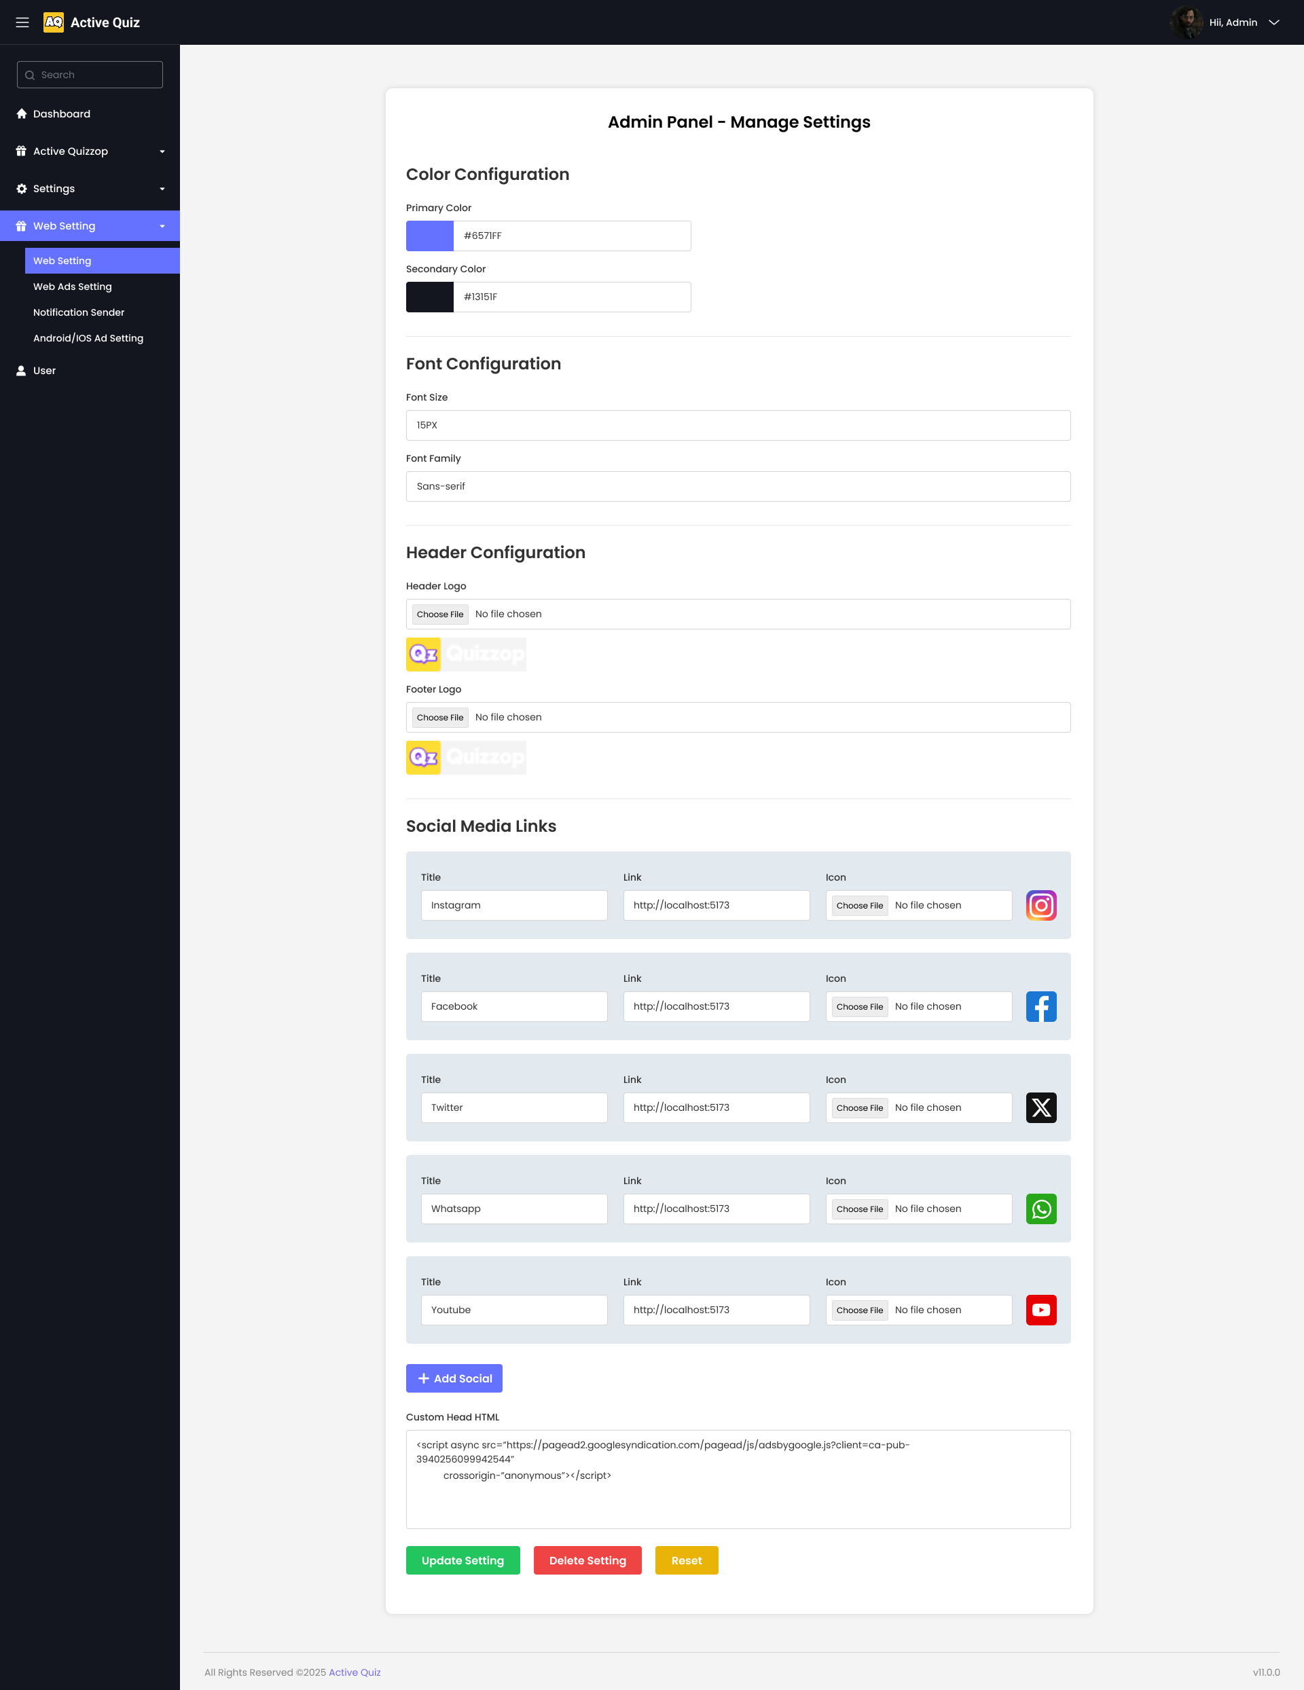Click the X Twitter icon preview
The image size is (1304, 1690).
[x=1041, y=1108]
